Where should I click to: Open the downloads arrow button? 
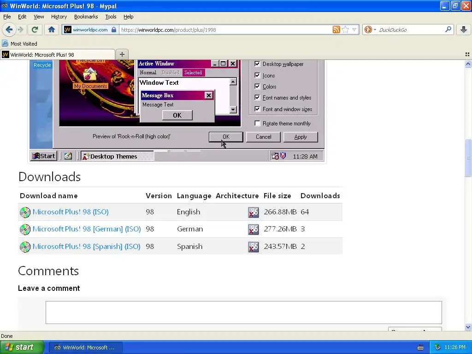tap(464, 29)
